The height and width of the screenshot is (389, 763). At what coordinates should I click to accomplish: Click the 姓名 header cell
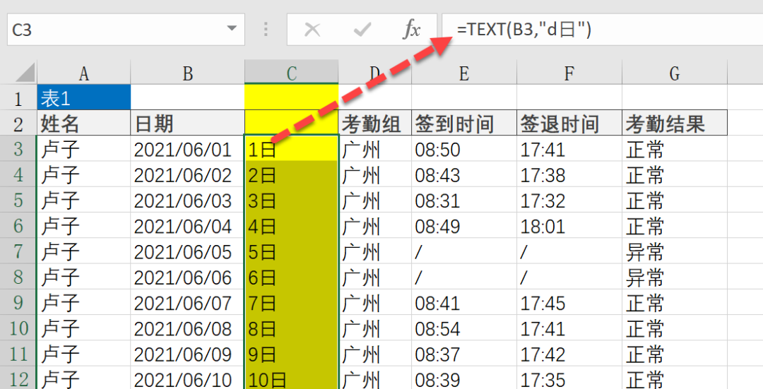coord(83,123)
